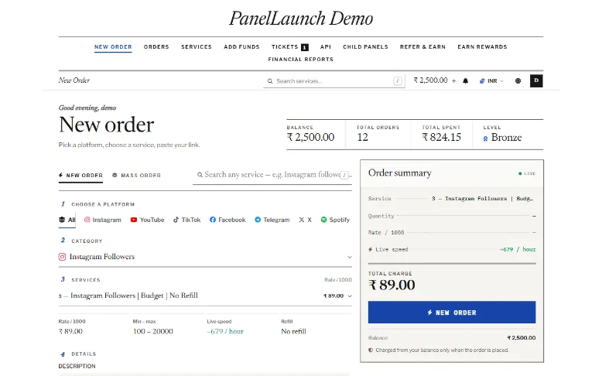Image resolution: width=602 pixels, height=376 pixels.
Task: Filter platforms by YouTube
Action: coord(148,220)
